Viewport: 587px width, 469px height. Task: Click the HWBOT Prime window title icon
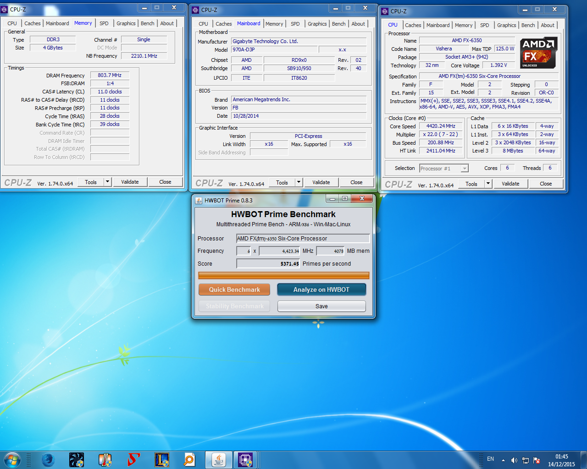pyautogui.click(x=199, y=200)
